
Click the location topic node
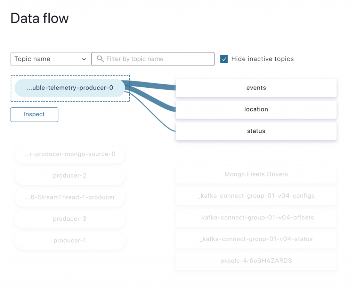[256, 109]
